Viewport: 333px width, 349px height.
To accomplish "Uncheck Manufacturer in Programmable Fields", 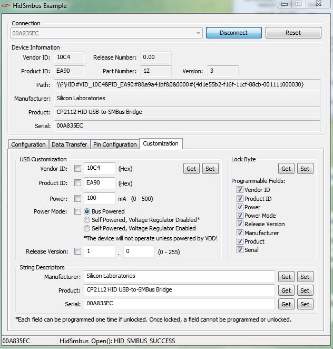I will click(240, 232).
